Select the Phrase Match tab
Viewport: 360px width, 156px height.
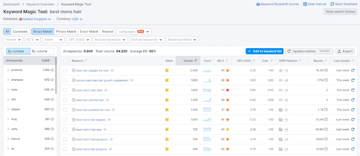66,32
